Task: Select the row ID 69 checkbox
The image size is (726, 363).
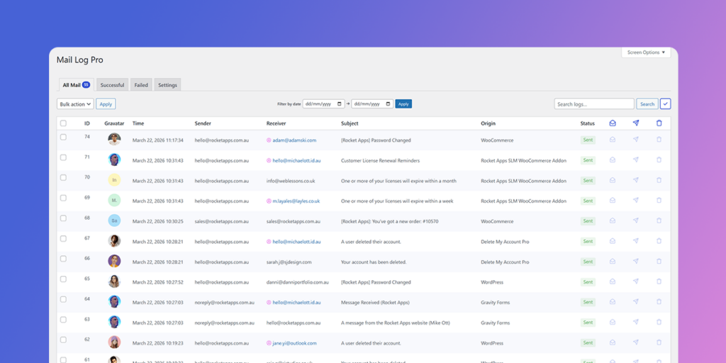Action: [63, 199]
